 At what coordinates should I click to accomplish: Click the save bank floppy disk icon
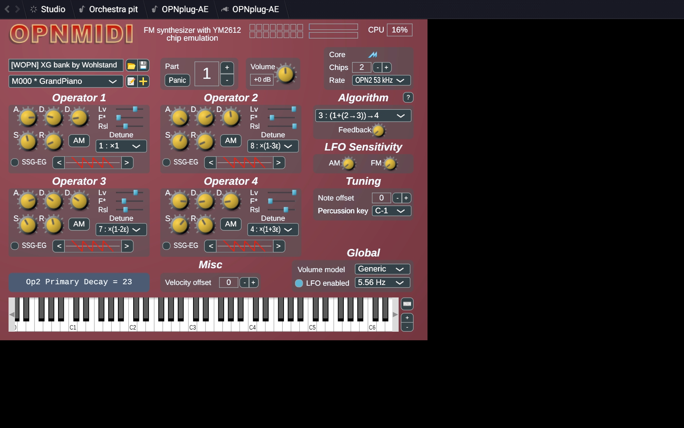(x=143, y=65)
